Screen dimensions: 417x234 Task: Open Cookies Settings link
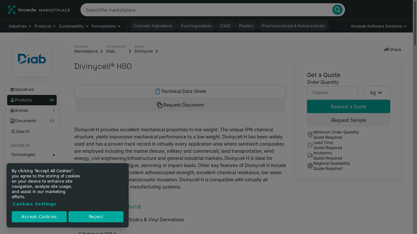click(34, 204)
